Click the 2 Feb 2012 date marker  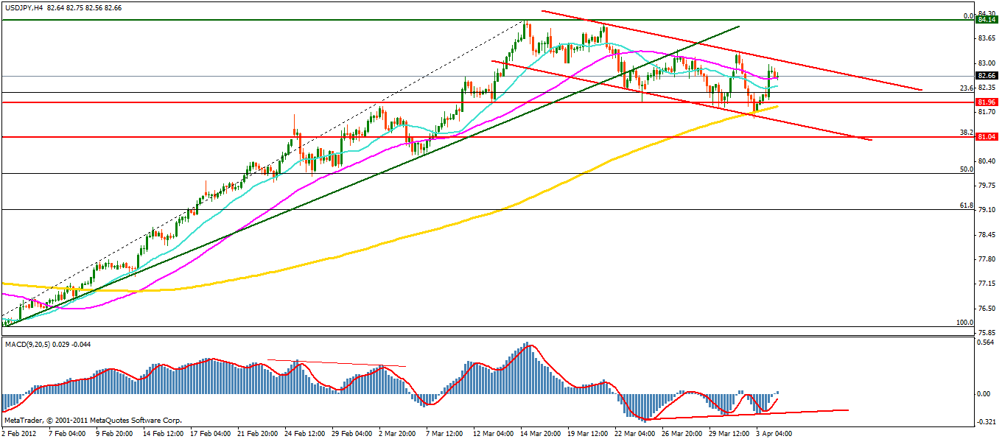click(20, 433)
